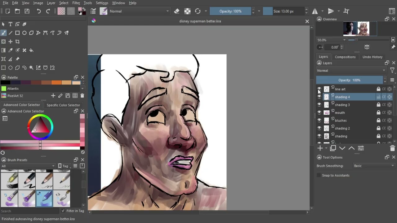Viewport: 397px width, 223px height.
Task: Undo the last action
Action: click(38, 11)
